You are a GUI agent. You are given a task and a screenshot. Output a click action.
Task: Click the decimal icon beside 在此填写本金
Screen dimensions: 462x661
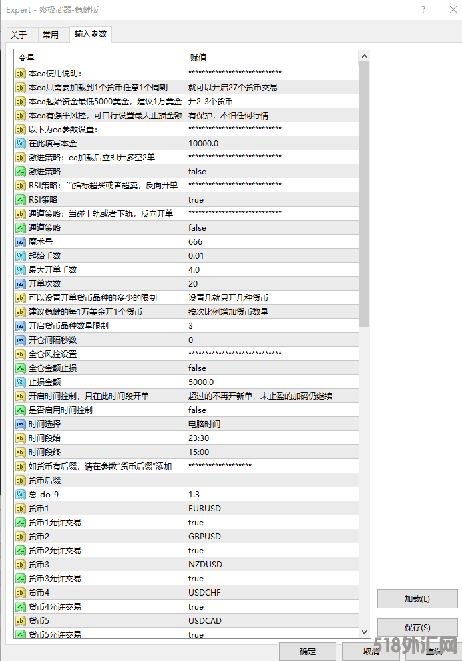tap(20, 144)
